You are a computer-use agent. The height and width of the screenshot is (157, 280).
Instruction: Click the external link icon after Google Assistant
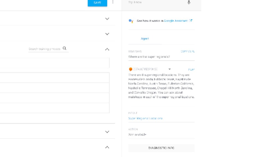point(191,21)
